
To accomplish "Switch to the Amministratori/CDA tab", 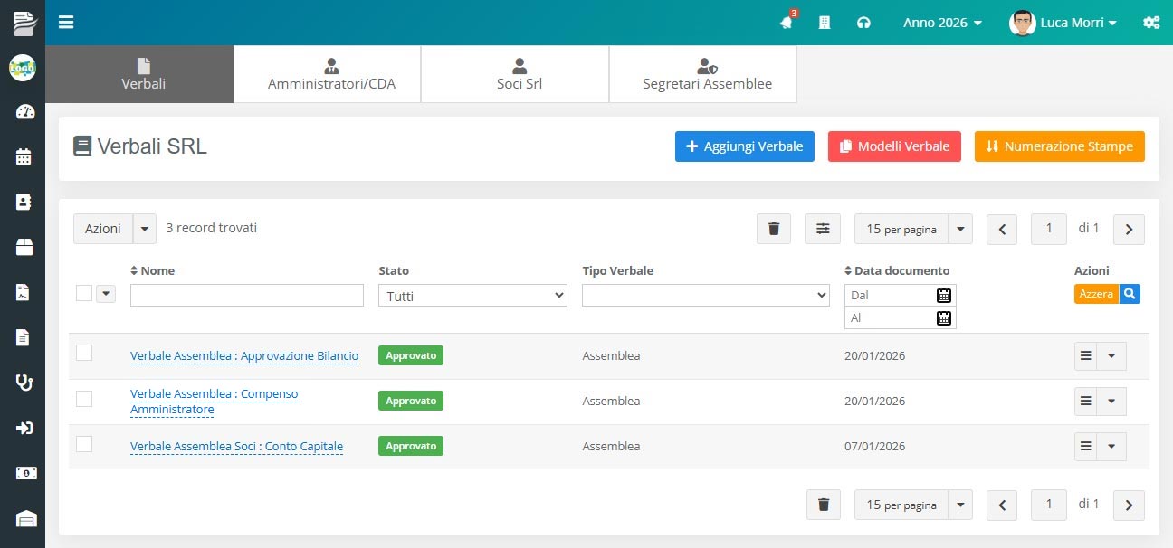I will [x=331, y=74].
